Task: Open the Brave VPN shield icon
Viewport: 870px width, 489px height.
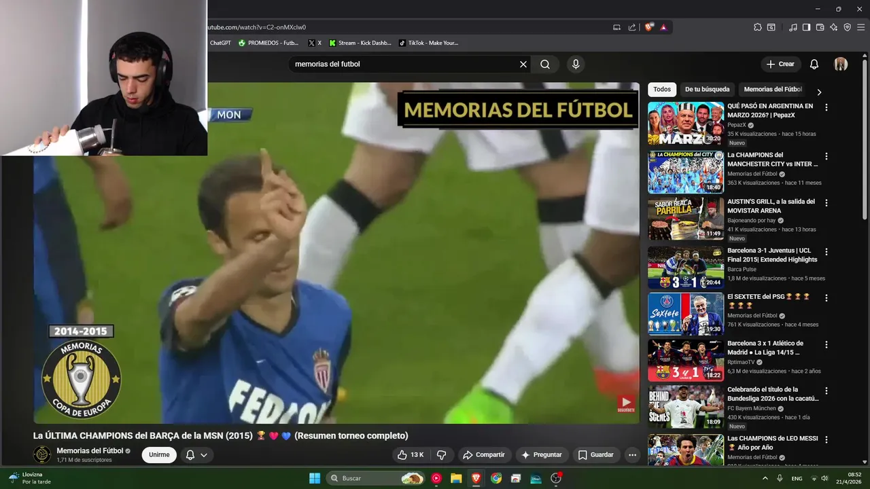Action: pos(847,27)
